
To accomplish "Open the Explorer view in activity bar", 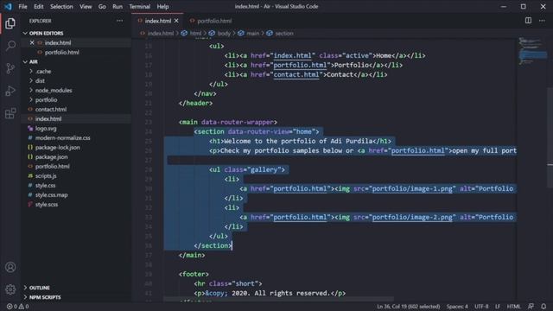I will 10,23.
